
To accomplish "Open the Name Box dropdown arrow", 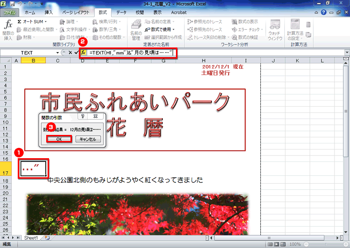I will (x=57, y=53).
